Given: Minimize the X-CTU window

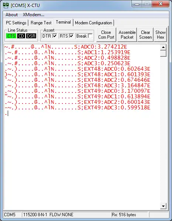Looking at the screenshot, I should pos(137,4).
